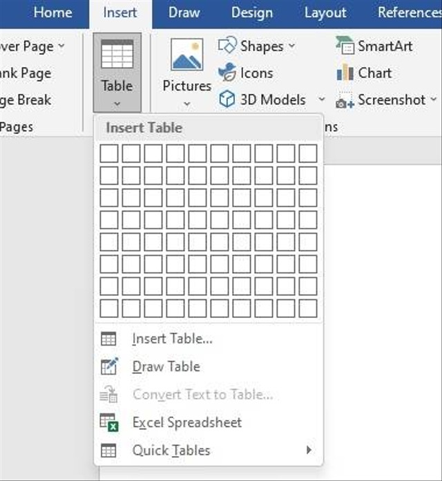Click the Draw Table pencil icon
This screenshot has height=481, width=442.
pos(109,366)
